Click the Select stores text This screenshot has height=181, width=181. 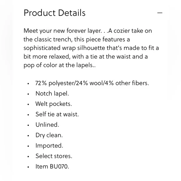[54, 156]
